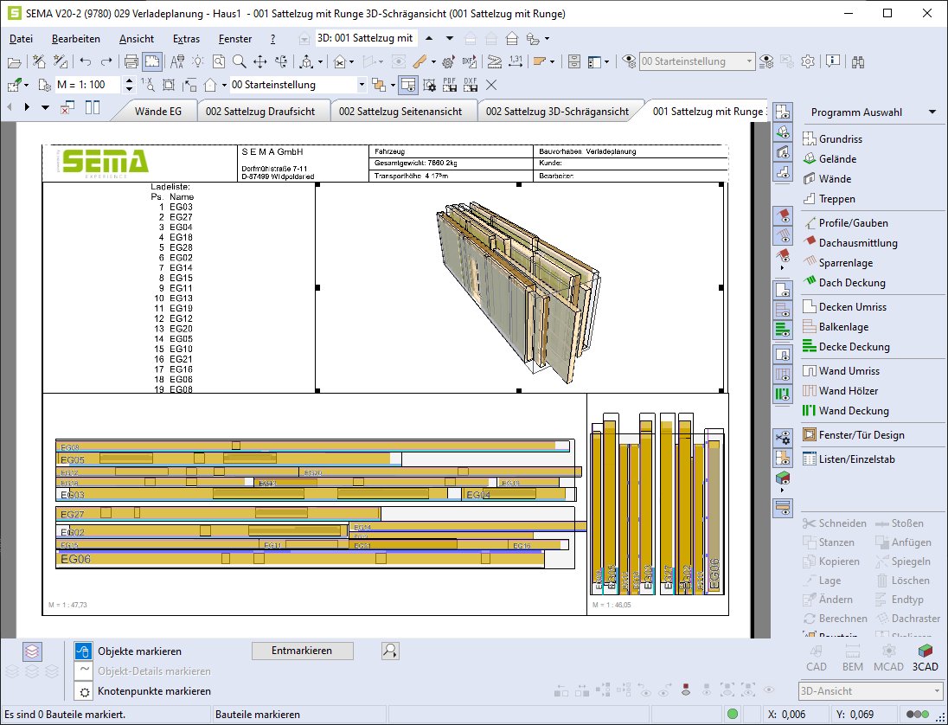Screen dimensions: 948x725
Task: Switch to 002 Sattelzug Seitenansicht tab
Action: (400, 112)
